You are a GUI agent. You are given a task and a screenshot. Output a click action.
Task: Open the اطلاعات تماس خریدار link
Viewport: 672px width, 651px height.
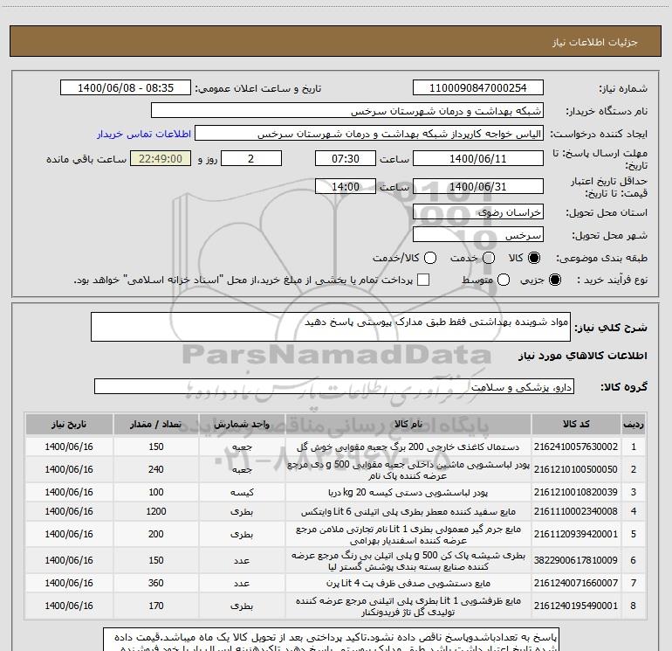pos(144,134)
